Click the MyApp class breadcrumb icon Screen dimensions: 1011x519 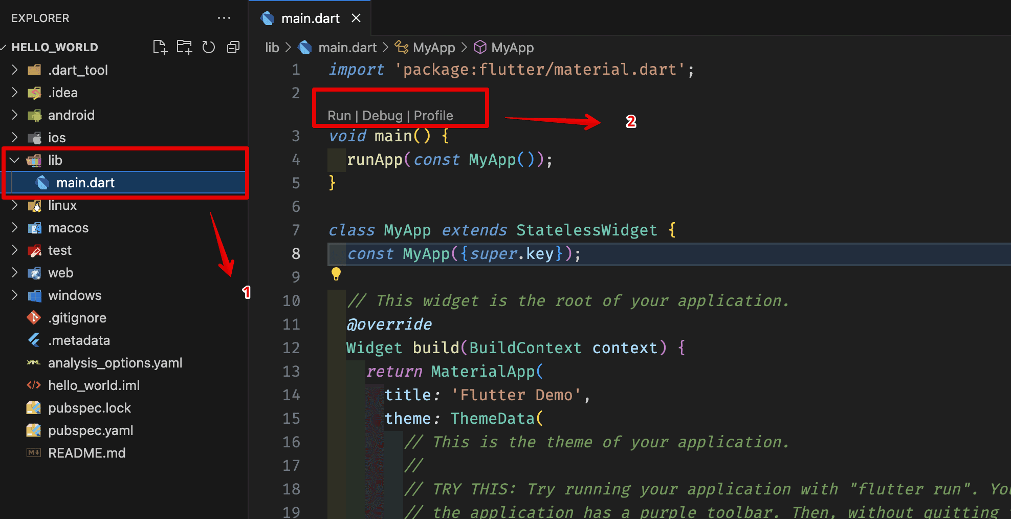pyautogui.click(x=401, y=48)
